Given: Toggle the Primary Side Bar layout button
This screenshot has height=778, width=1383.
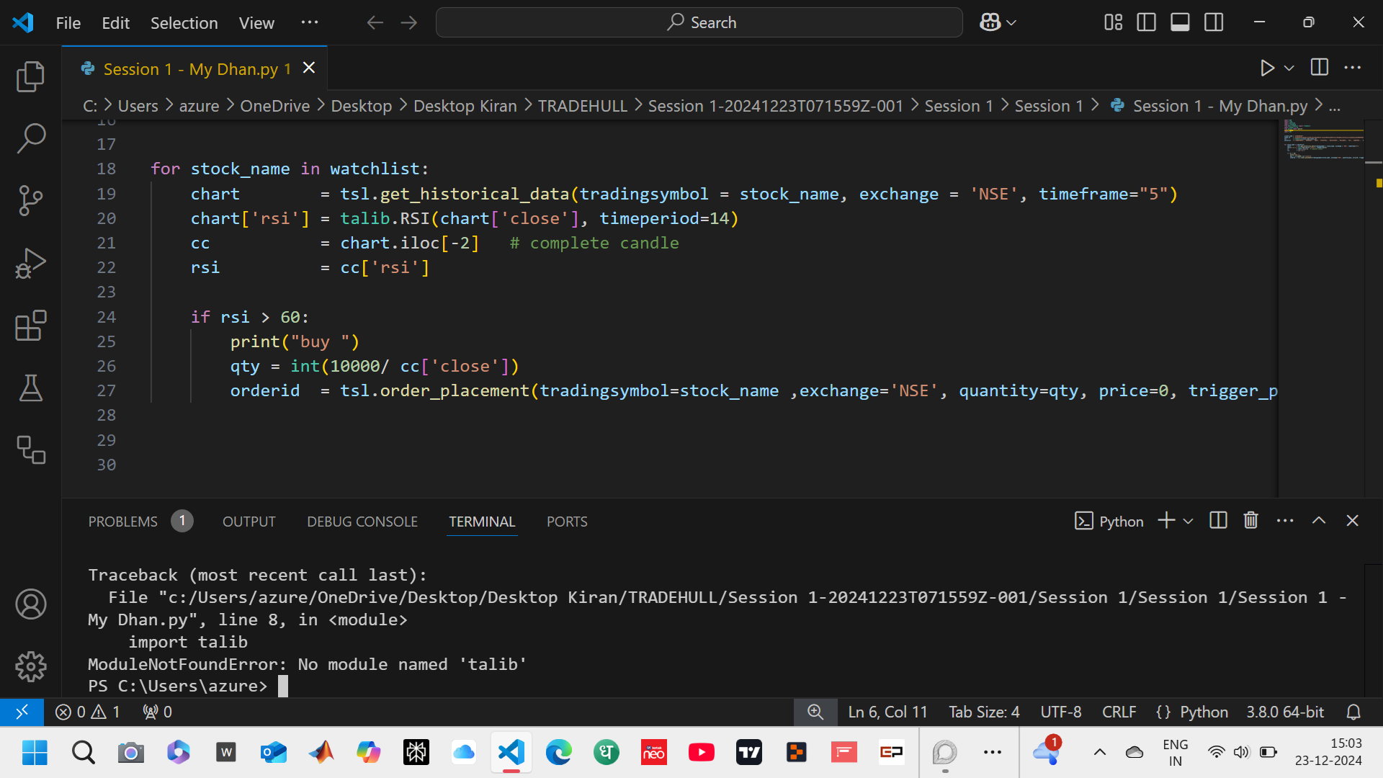Looking at the screenshot, I should click(1146, 22).
